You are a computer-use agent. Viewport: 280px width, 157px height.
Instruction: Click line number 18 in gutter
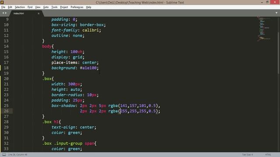click(6, 68)
